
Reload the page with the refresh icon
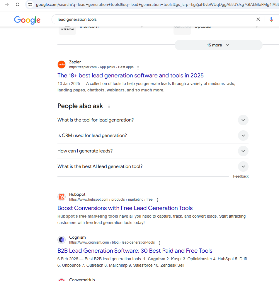18,4
